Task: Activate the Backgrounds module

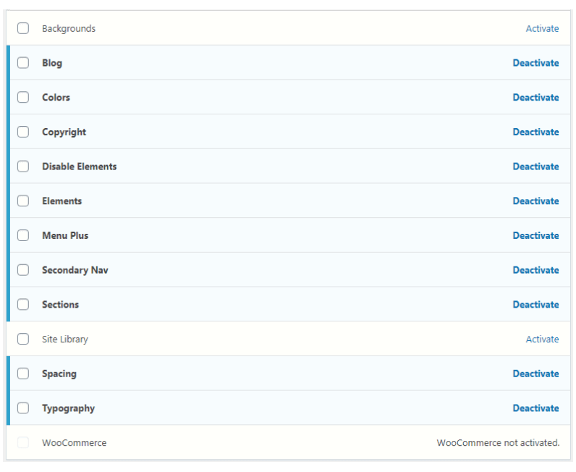Action: point(542,29)
